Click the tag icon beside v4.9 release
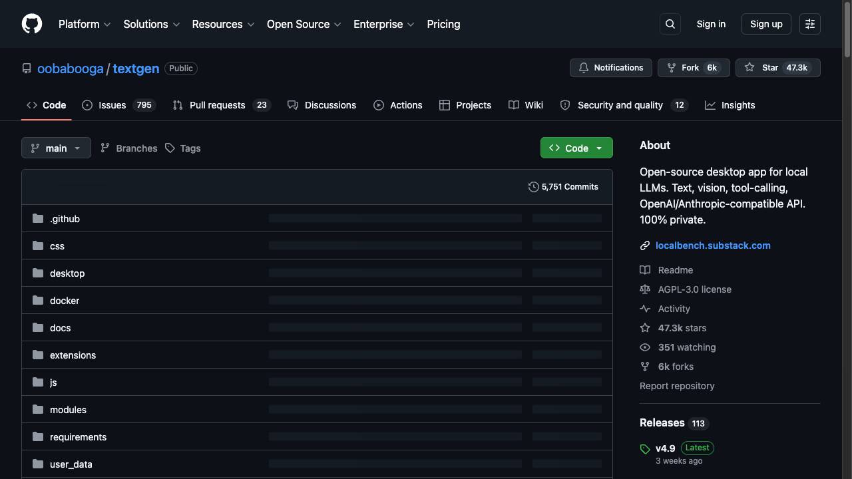This screenshot has width=852, height=479. [645, 449]
